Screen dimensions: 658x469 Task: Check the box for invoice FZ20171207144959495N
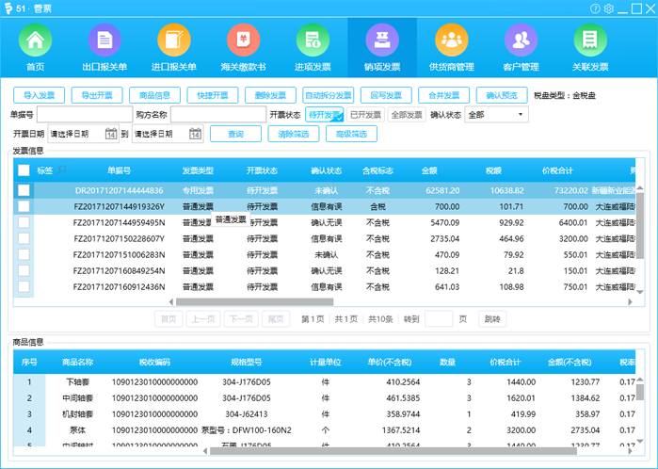24,222
